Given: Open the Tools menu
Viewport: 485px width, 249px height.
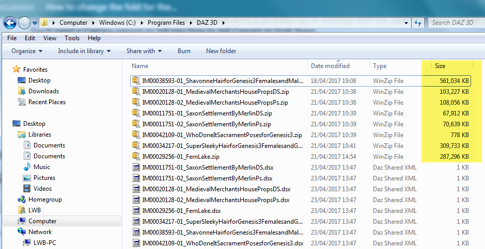Looking at the screenshot, I should pos(72,38).
